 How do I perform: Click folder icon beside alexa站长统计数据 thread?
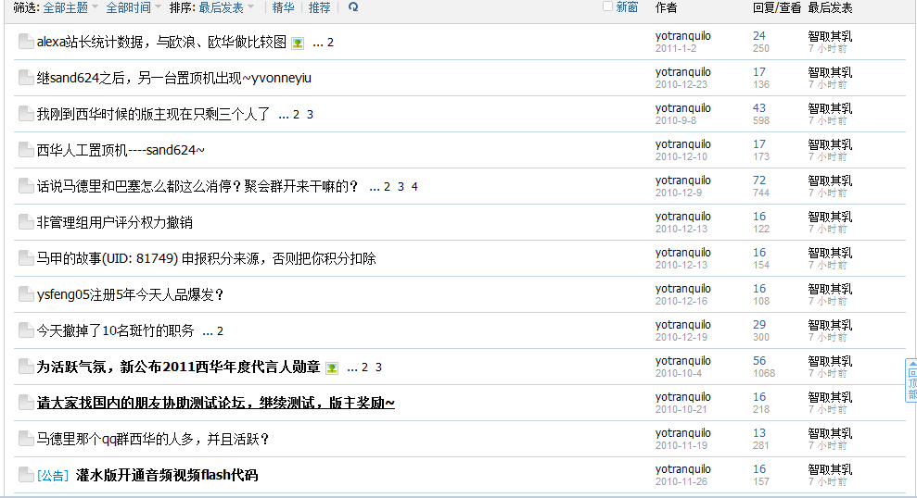(26, 42)
